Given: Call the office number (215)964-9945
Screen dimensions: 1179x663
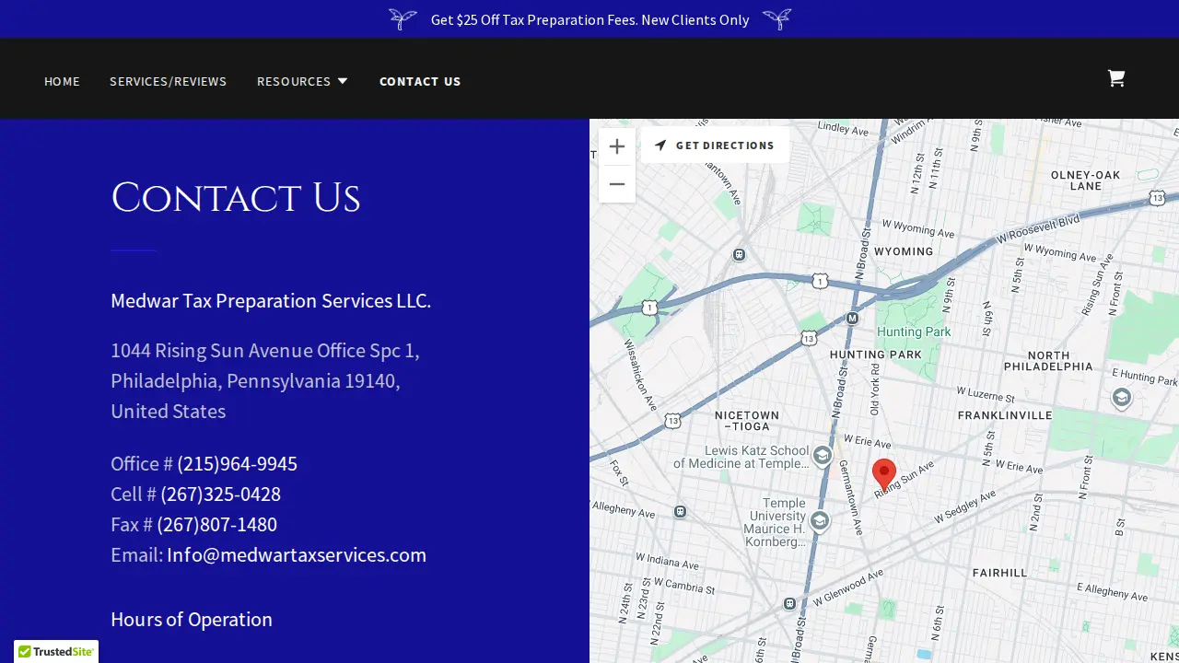Looking at the screenshot, I should [x=237, y=463].
